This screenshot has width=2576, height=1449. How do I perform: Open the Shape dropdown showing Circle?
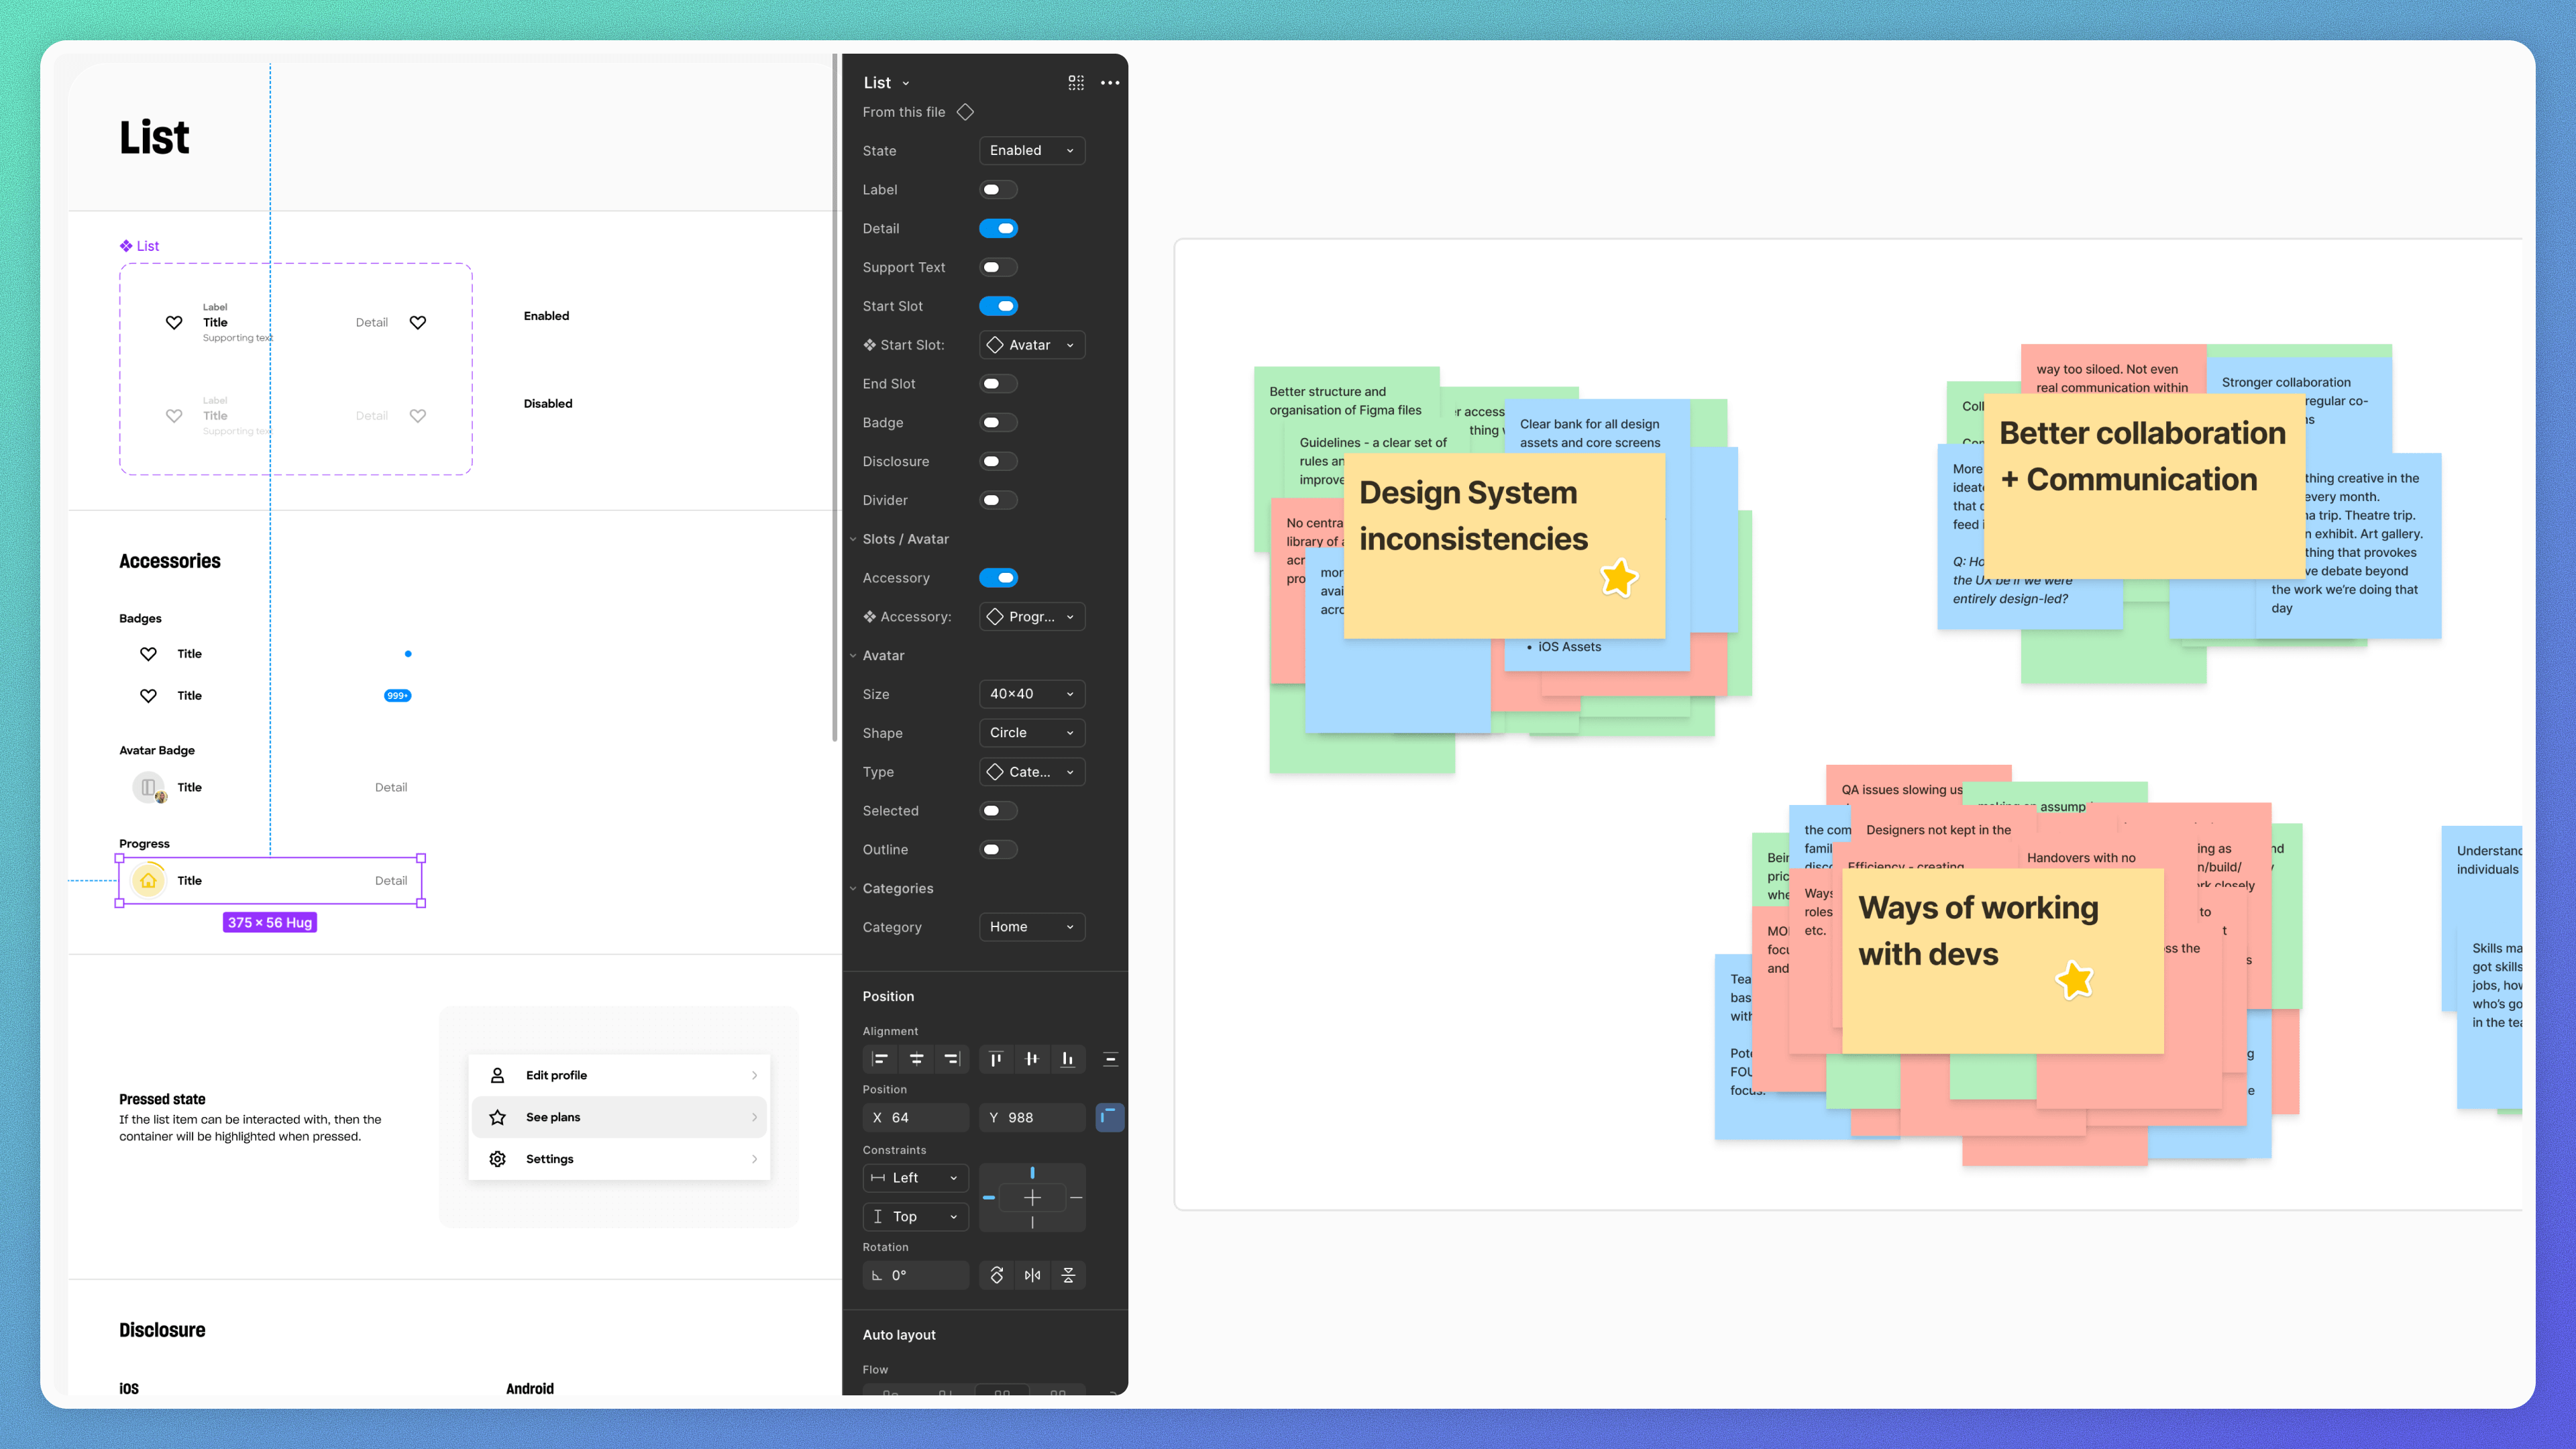point(1032,733)
